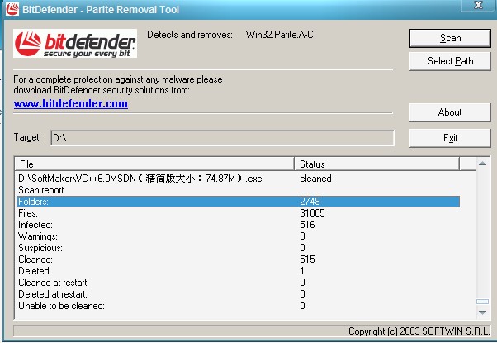Open the www.bitdefender.com link
The image size is (497, 343).
(x=71, y=104)
